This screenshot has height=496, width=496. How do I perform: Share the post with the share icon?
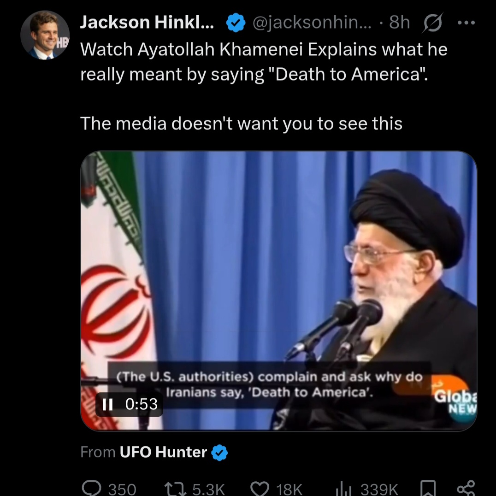coord(466,488)
